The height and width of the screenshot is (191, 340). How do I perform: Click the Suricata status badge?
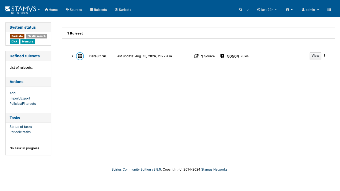(17, 36)
